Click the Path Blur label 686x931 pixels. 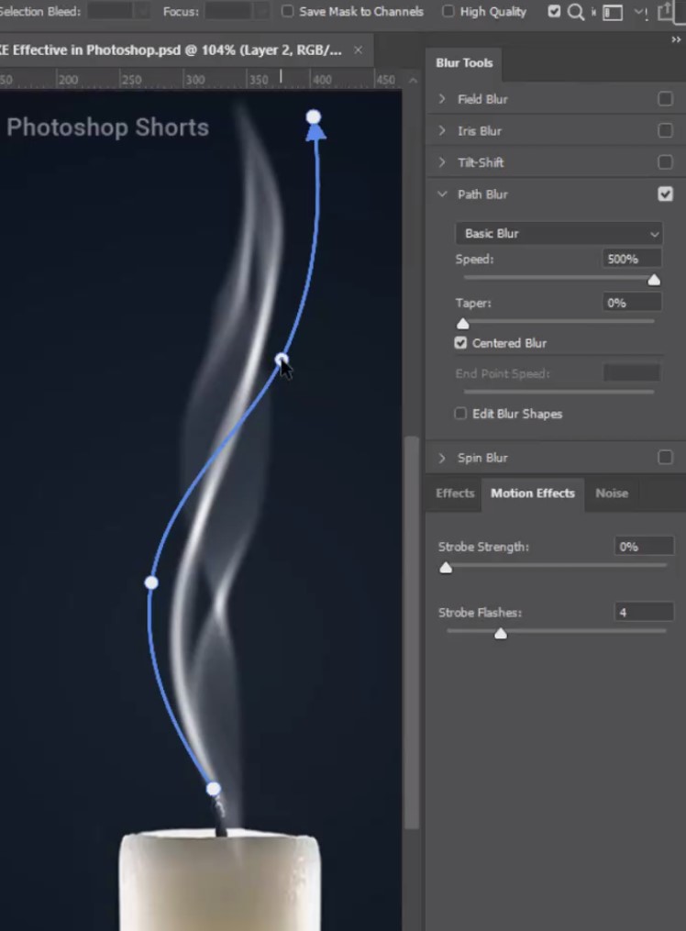[482, 194]
